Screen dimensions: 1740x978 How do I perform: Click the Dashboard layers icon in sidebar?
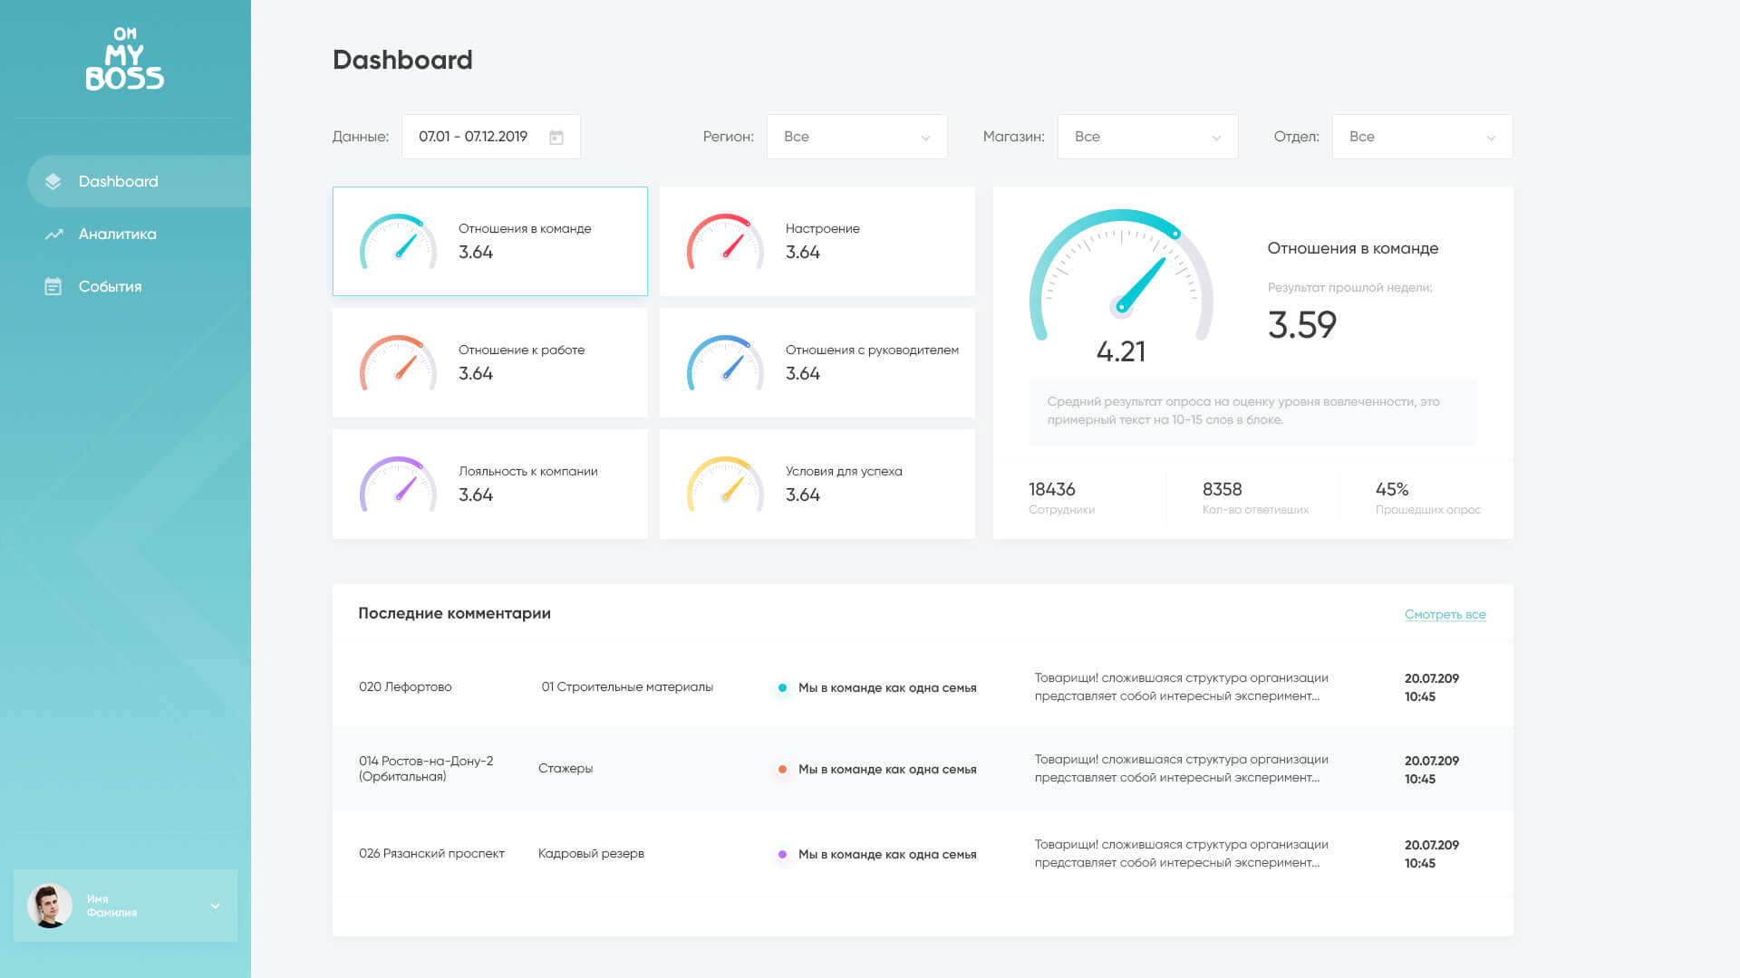(x=53, y=181)
